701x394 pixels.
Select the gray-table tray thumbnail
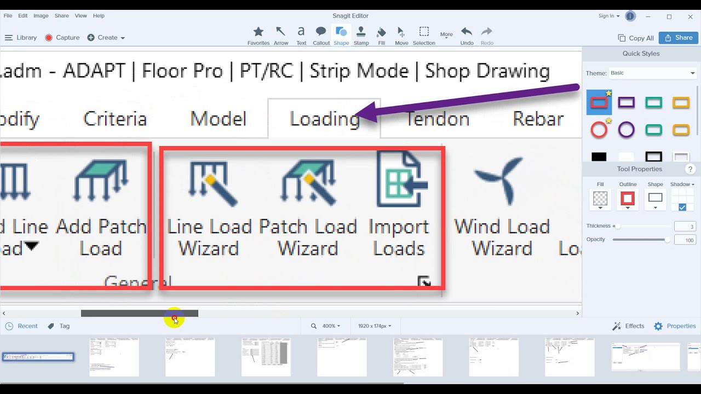click(266, 357)
